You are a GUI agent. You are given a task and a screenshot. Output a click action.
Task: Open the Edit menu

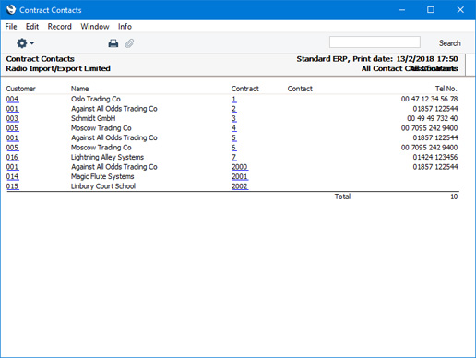pyautogui.click(x=32, y=27)
